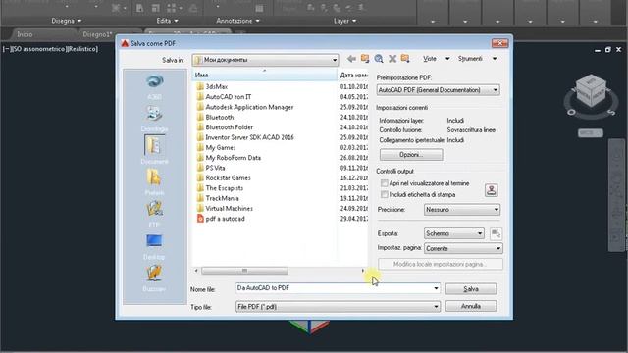Go up one folder level
The height and width of the screenshot is (353, 628).
click(365, 59)
